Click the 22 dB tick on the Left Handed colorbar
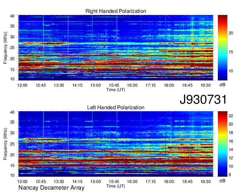This screenshot has height=192, width=237. click(231, 116)
